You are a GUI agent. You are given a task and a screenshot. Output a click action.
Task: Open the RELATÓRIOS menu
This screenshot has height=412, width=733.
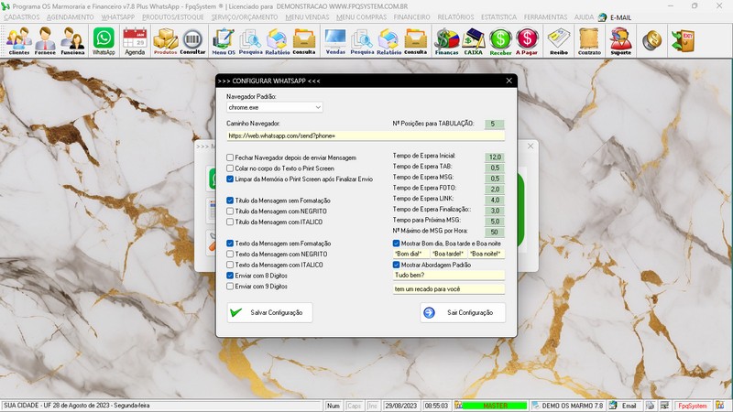(x=455, y=17)
